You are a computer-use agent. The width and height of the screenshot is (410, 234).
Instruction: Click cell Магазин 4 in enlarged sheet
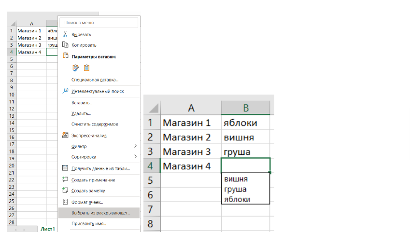191,166
